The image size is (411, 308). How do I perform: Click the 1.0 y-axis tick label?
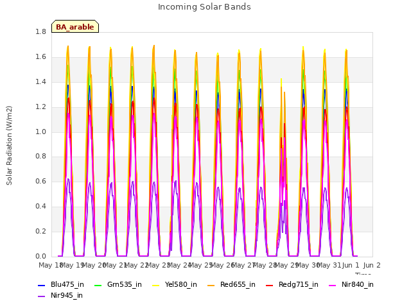40,132
